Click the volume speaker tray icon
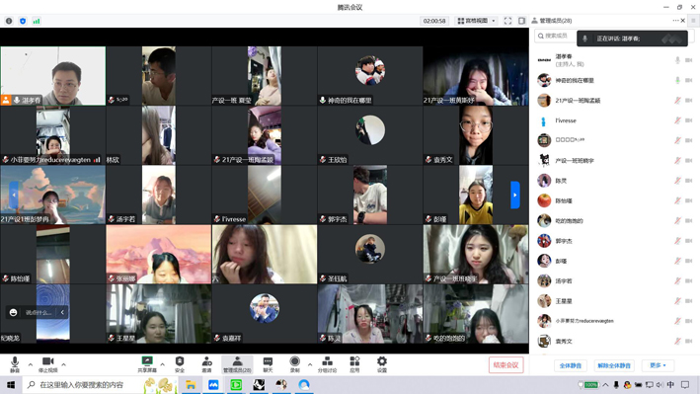Image resolution: width=700 pixels, height=394 pixels. pyautogui.click(x=660, y=385)
